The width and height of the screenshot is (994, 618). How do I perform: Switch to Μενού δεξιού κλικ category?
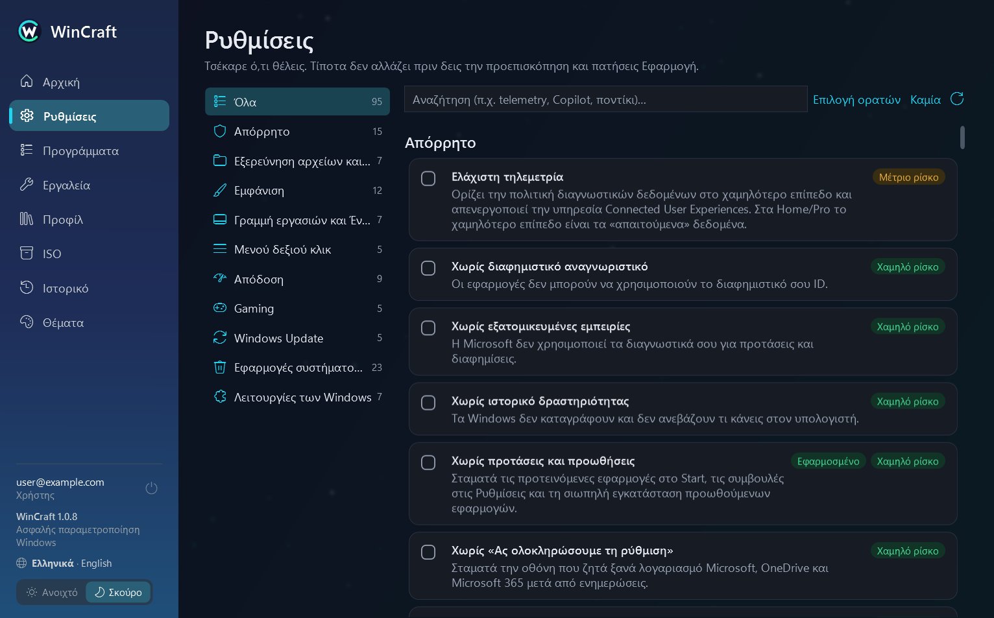click(x=297, y=249)
